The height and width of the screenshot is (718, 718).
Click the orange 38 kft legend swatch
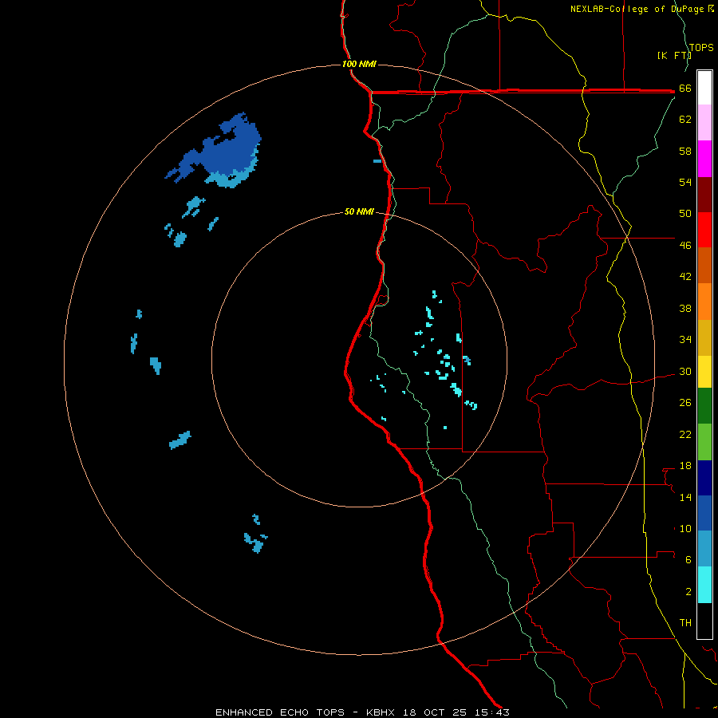(x=704, y=302)
